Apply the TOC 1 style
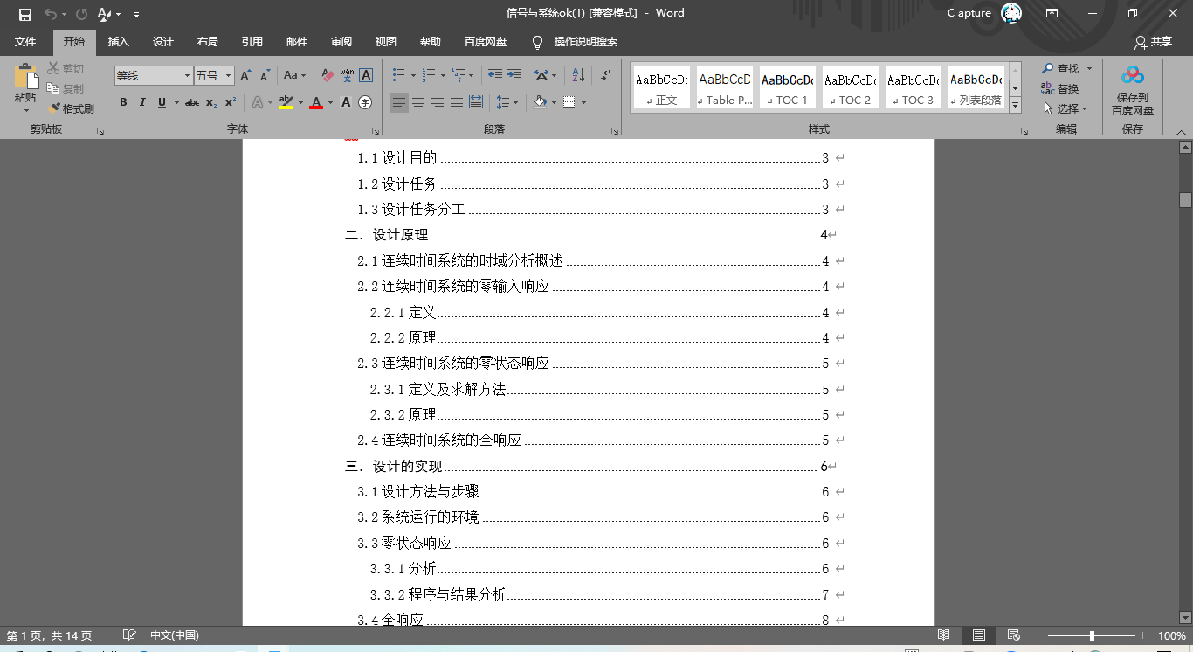1193x652 pixels. 788,87
